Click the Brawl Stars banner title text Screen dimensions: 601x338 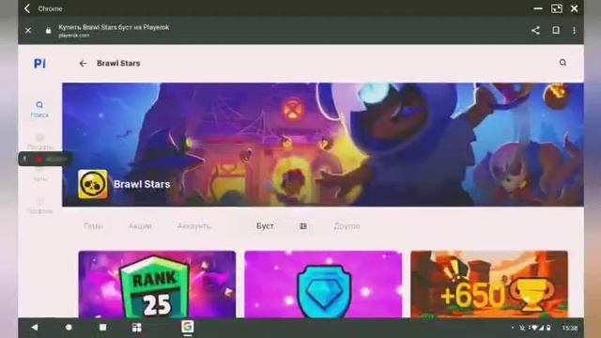click(142, 184)
